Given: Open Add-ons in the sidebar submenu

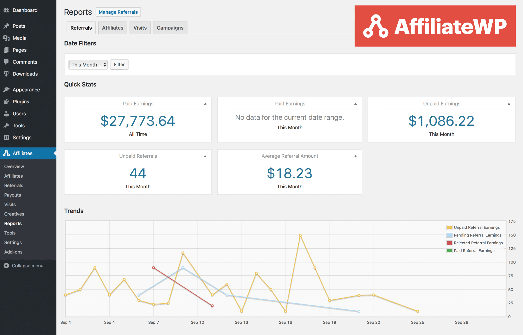Looking at the screenshot, I should pos(13,252).
